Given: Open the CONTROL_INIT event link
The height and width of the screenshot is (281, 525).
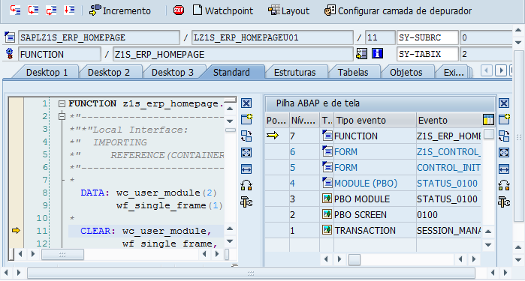Looking at the screenshot, I should coord(448,168).
